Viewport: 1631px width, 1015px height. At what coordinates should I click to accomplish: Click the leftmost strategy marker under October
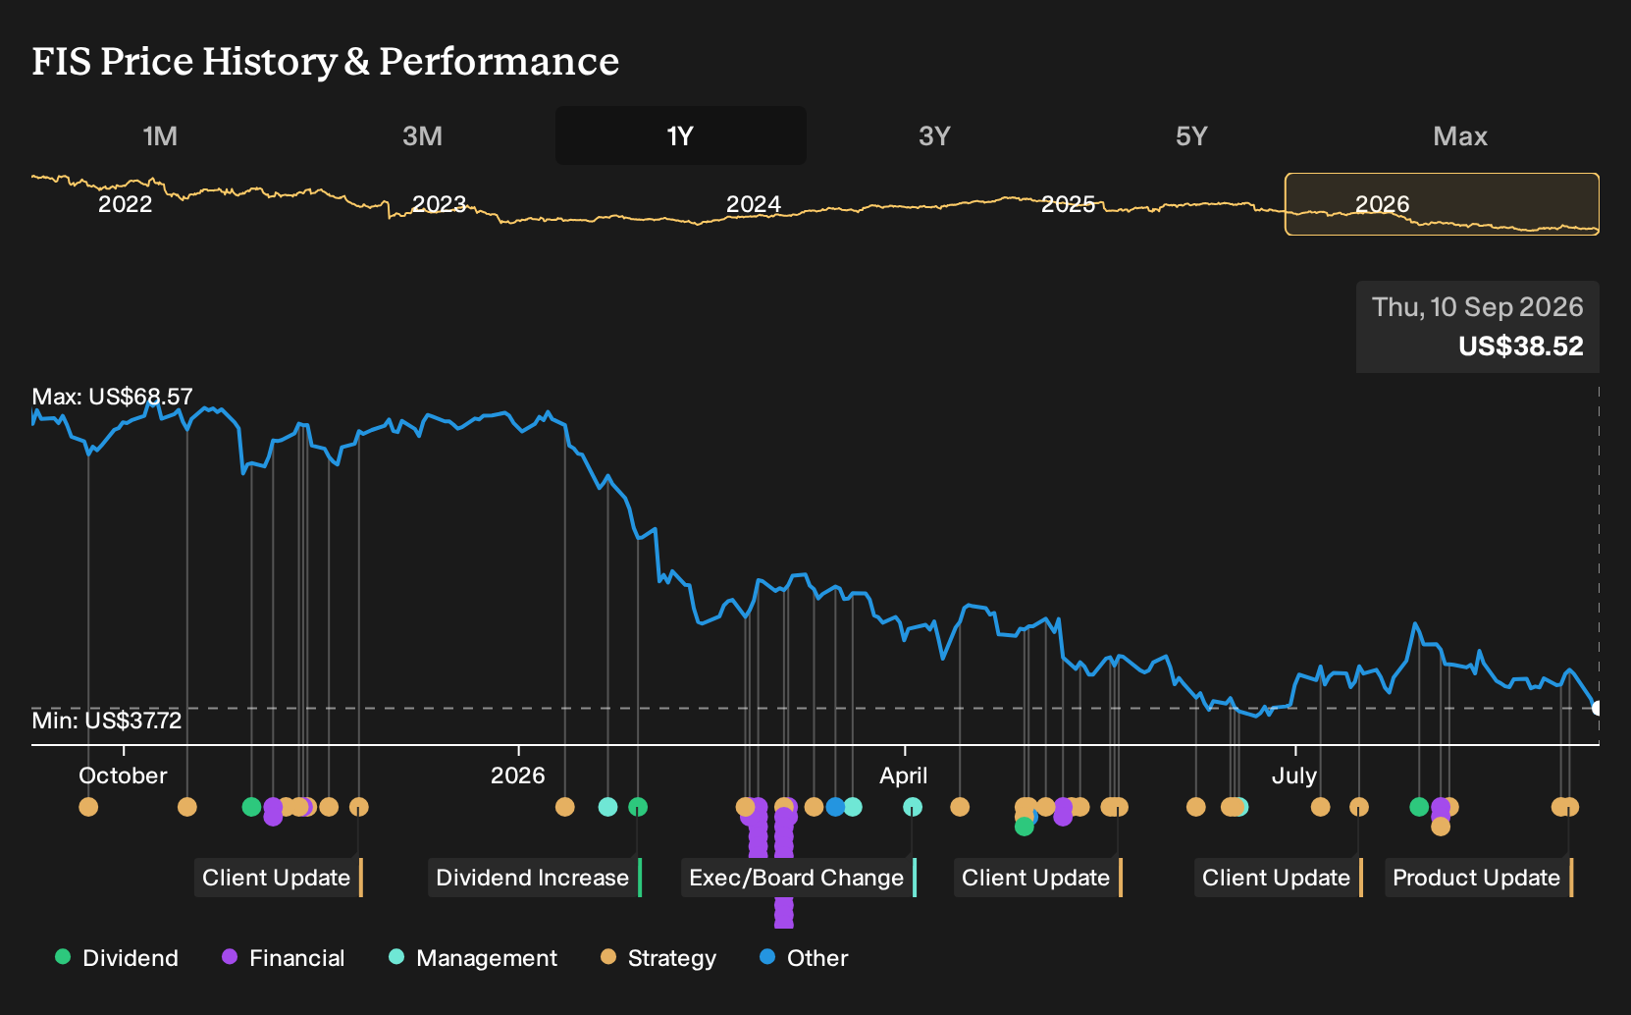point(88,807)
